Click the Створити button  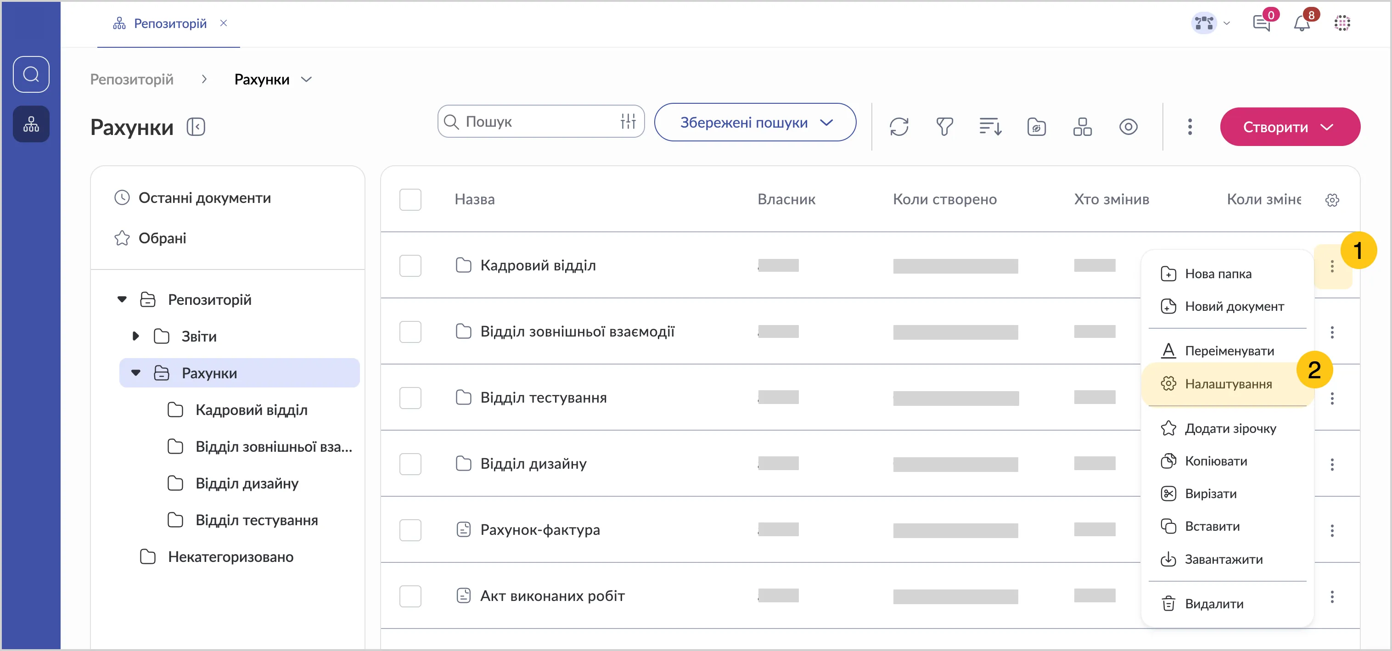coord(1289,127)
